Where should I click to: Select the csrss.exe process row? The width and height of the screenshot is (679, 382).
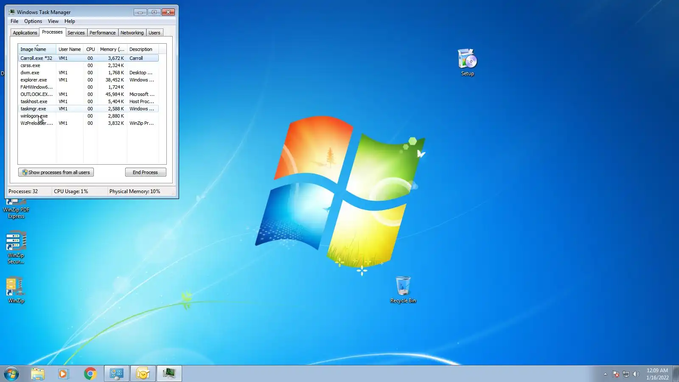(x=88, y=65)
